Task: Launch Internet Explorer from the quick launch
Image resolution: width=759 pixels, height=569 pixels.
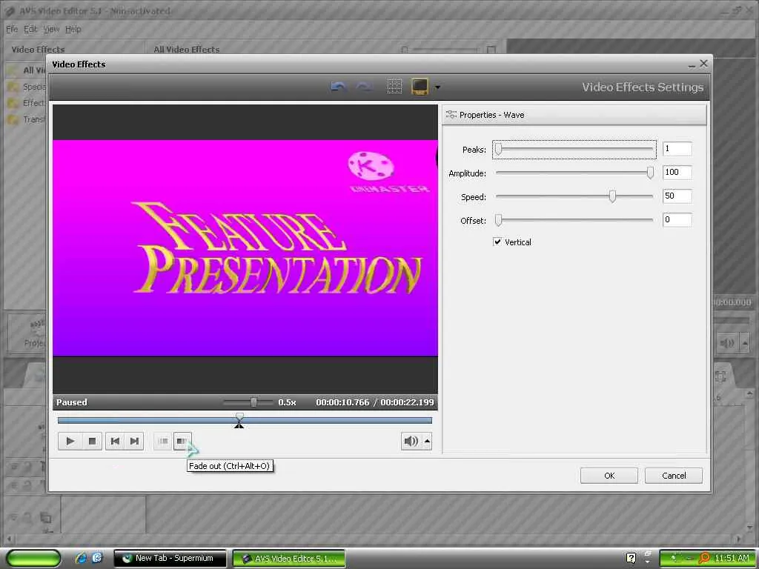Action: tap(81, 558)
